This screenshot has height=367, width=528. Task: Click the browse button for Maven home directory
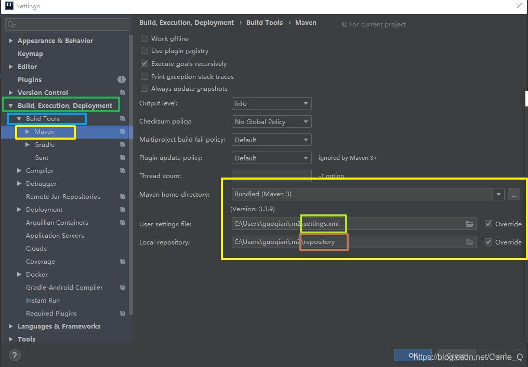(514, 195)
